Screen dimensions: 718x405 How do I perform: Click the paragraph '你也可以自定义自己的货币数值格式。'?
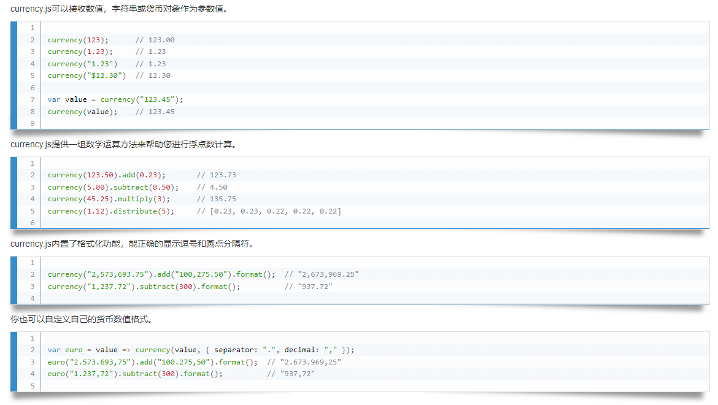coord(81,320)
